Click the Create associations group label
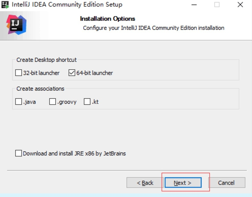The width and height of the screenshot is (252, 197). [40, 89]
